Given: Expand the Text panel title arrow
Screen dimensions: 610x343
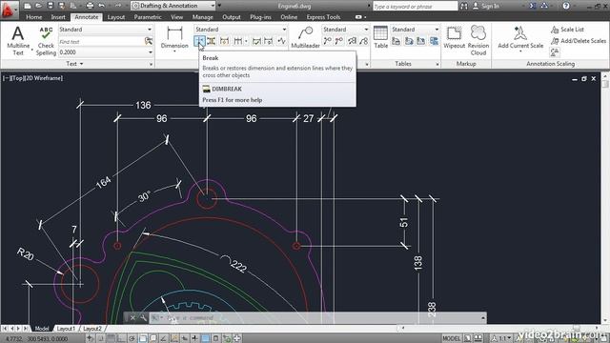Looking at the screenshot, I should [x=81, y=64].
